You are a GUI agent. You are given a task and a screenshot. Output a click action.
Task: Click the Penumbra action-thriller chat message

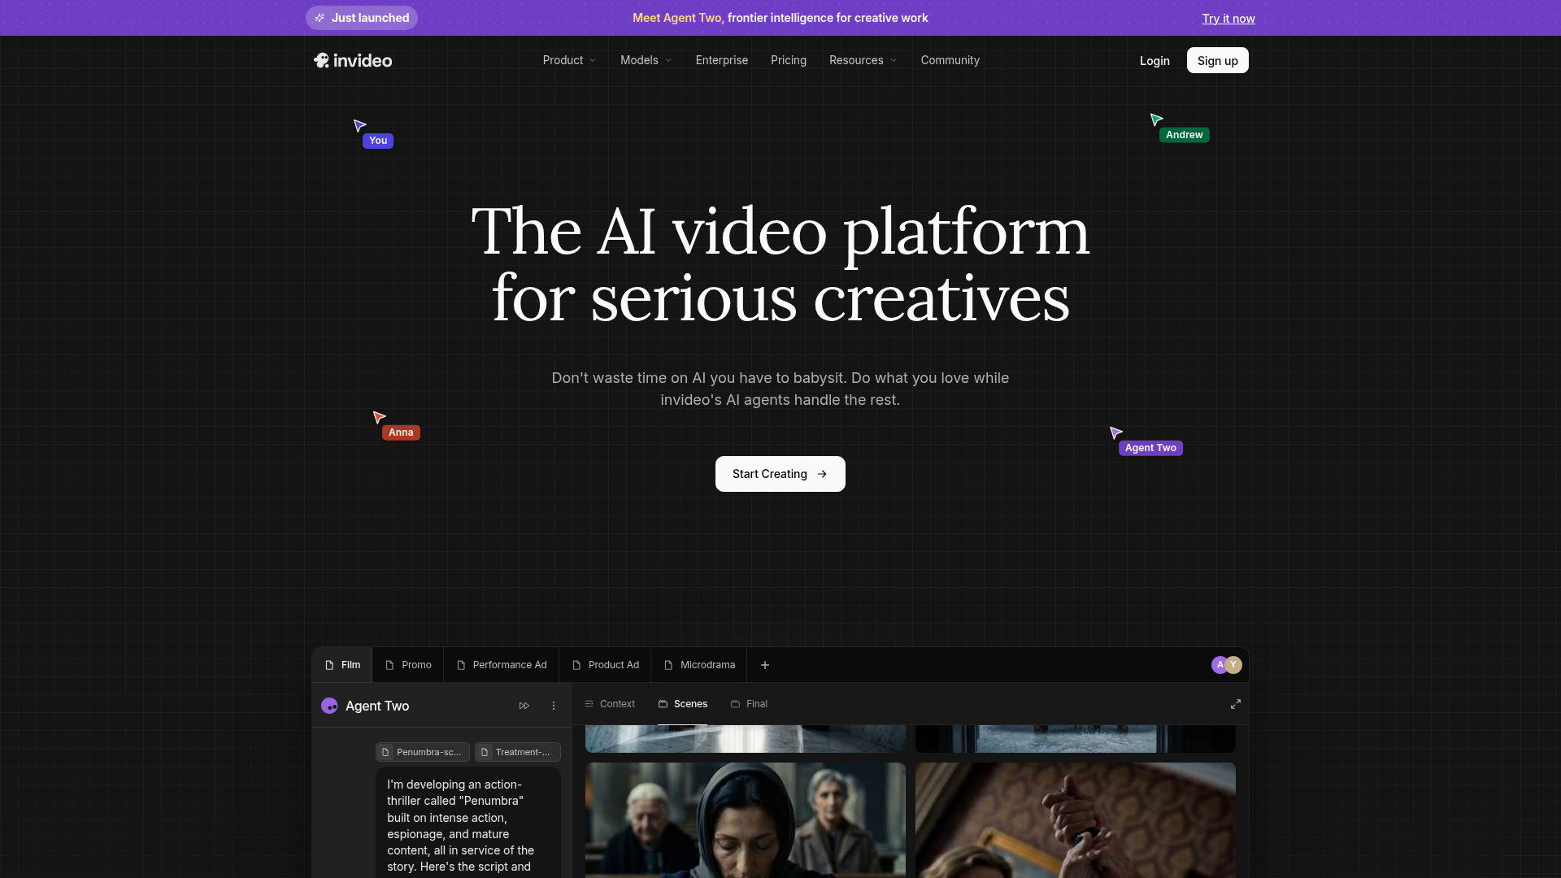point(468,824)
